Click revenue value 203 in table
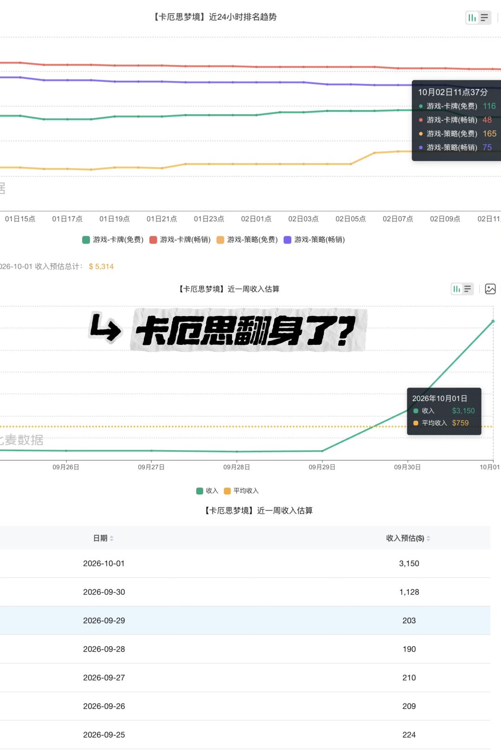Image resolution: width=501 pixels, height=752 pixels. (x=409, y=621)
